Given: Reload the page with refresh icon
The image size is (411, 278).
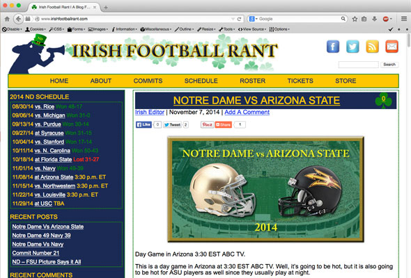Looking at the screenshot, I should 239,19.
